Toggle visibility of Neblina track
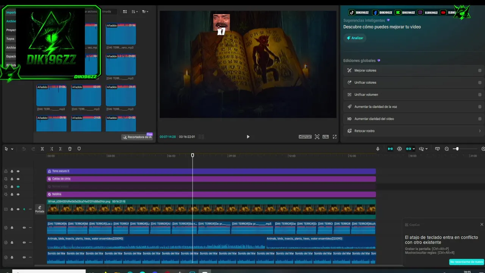 (18, 195)
